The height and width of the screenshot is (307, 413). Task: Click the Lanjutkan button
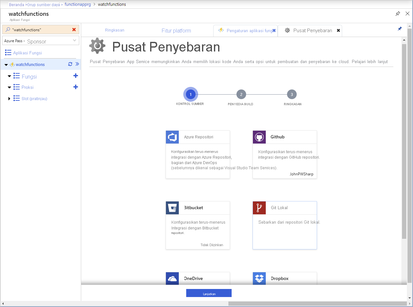point(209,293)
